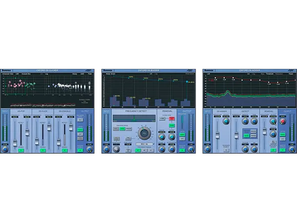Viewport: 297px width, 223px height.
Task: Select DIFF listen mode in De-Clicker
Action: [x=80, y=134]
